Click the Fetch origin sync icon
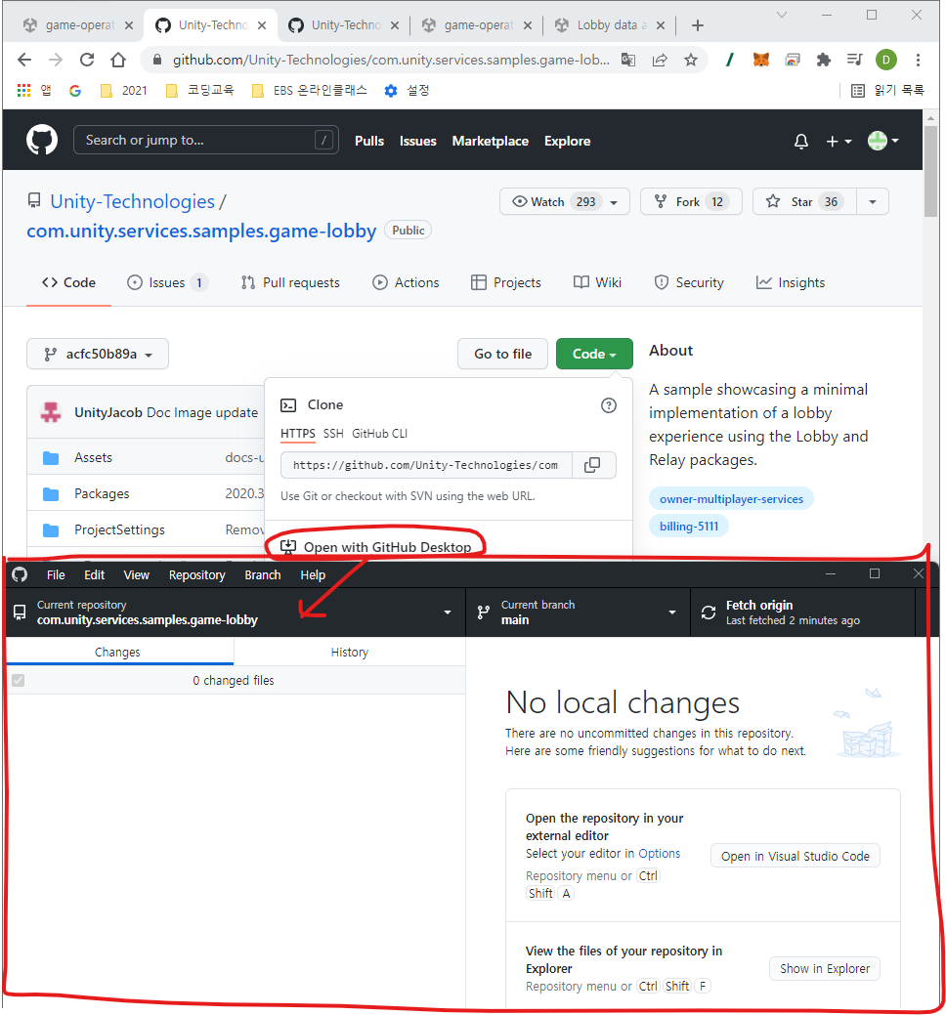 (709, 613)
